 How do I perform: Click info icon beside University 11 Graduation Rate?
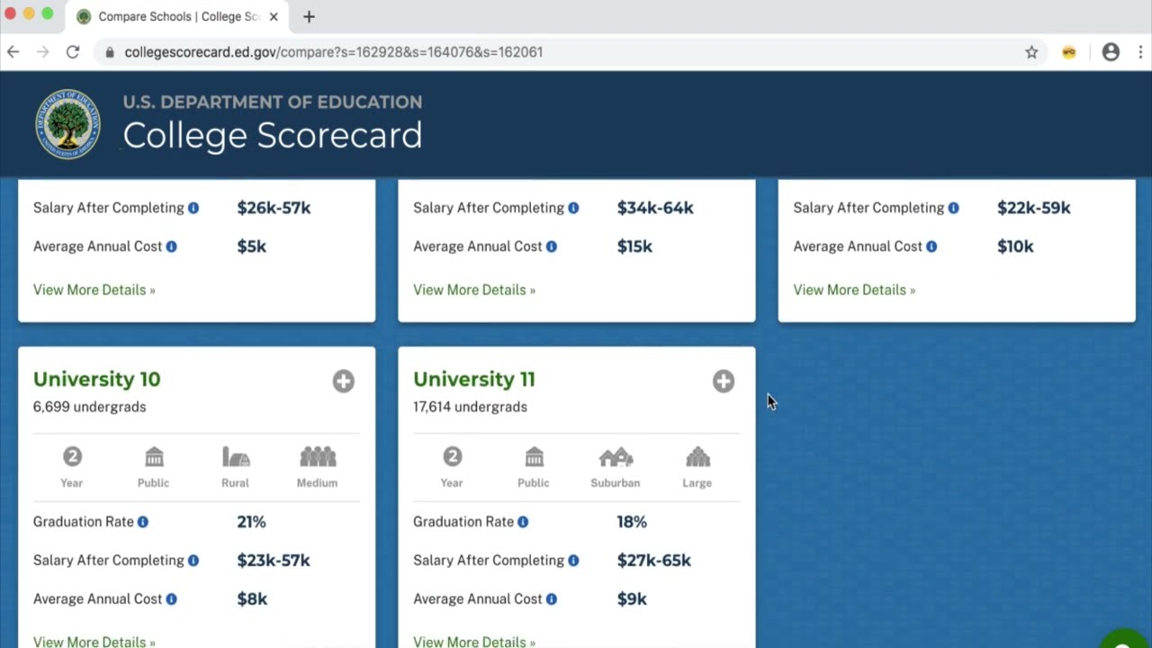(x=522, y=522)
